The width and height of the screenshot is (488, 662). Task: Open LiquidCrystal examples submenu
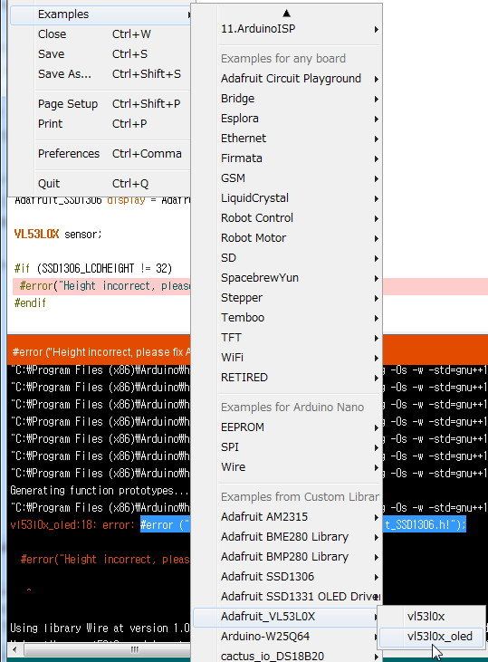[288, 198]
